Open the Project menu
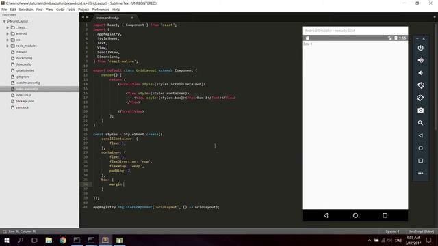This screenshot has width=438, height=246. 83,10
